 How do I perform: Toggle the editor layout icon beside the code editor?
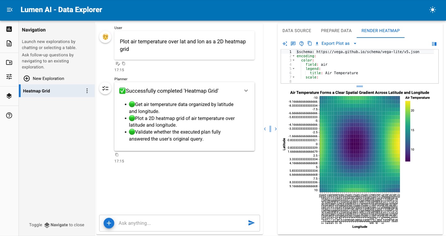pos(434,44)
